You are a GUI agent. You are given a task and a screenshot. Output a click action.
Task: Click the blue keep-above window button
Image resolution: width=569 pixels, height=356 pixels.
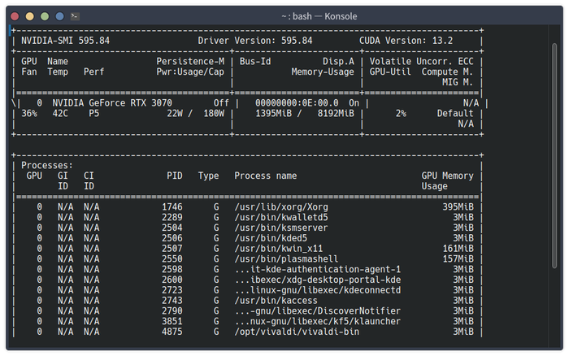[60, 16]
